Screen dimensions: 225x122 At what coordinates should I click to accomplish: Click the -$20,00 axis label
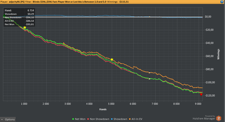click(209, 30)
